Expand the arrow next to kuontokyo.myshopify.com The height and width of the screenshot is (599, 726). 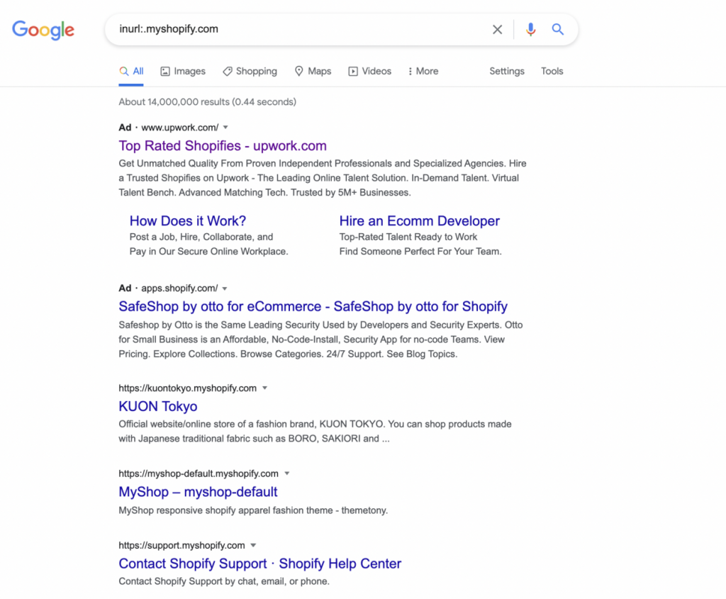pos(265,388)
